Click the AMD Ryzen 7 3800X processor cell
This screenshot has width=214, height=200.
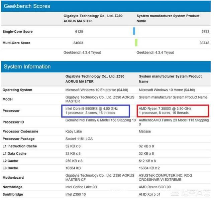pyautogui.click(x=173, y=111)
